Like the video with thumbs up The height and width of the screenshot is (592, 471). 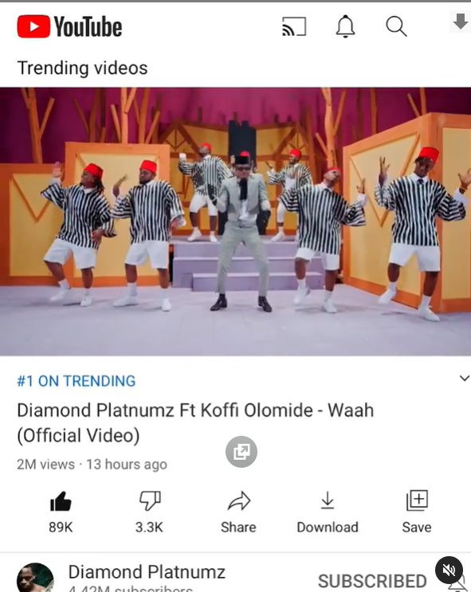[x=61, y=512]
